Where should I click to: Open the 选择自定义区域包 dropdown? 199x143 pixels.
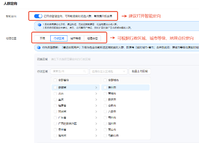(108, 71)
